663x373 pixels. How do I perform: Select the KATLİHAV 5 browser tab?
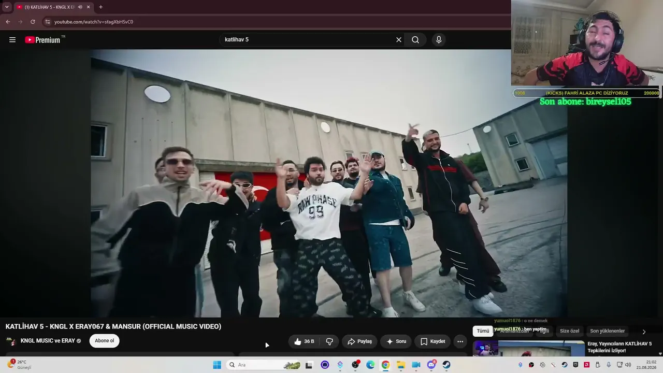(54, 7)
